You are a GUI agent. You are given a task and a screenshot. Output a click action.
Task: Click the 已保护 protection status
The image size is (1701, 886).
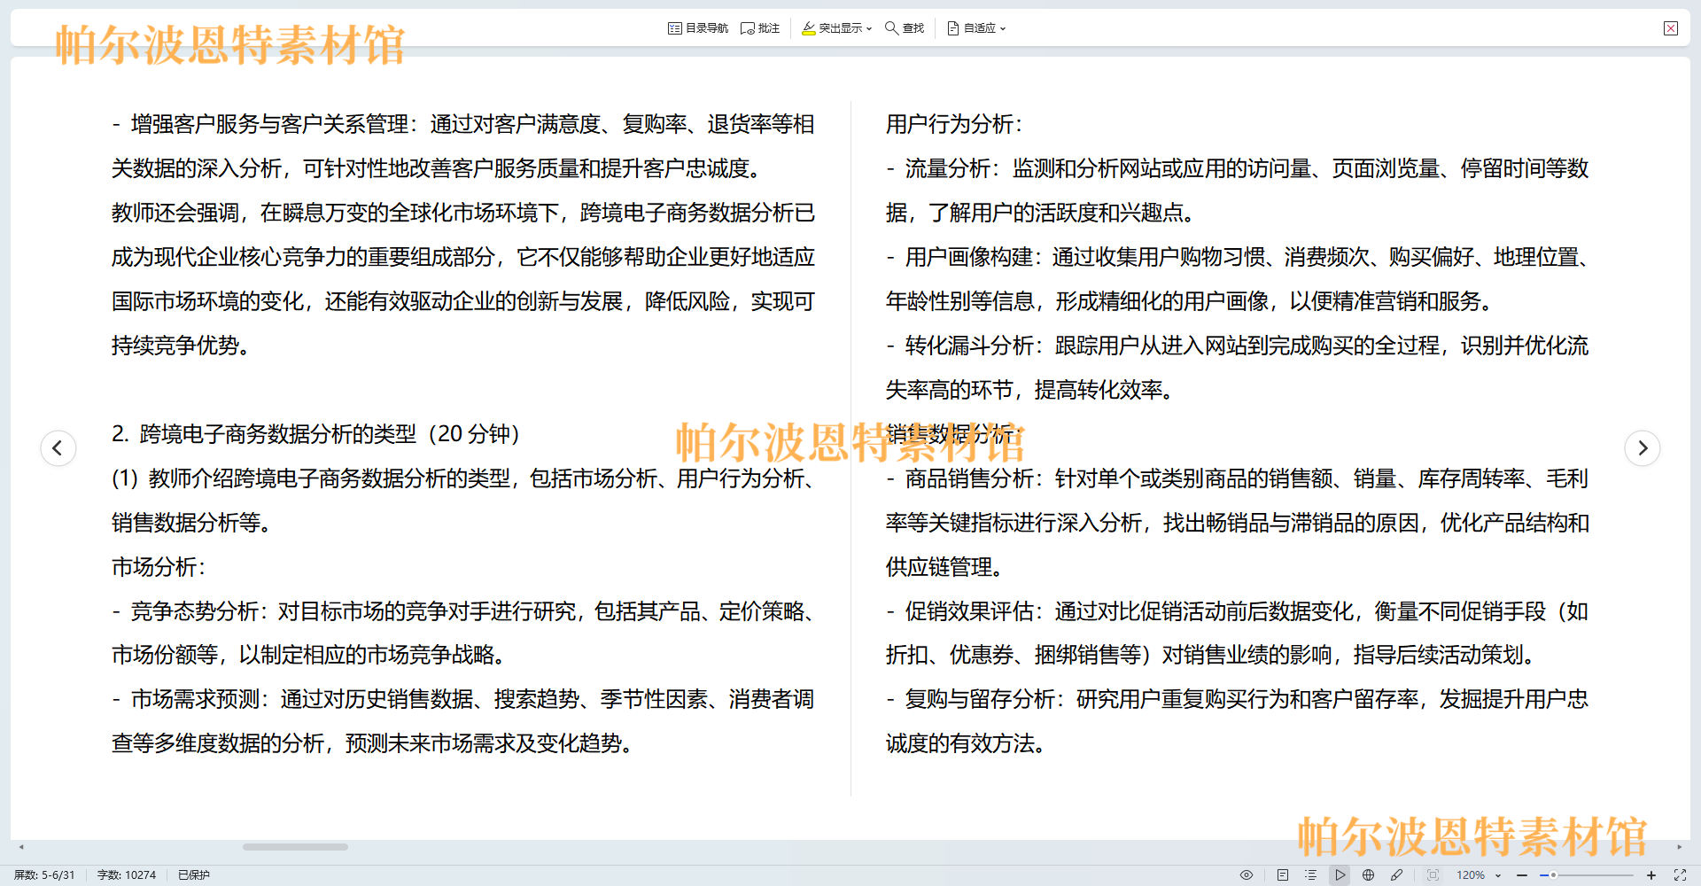click(194, 875)
